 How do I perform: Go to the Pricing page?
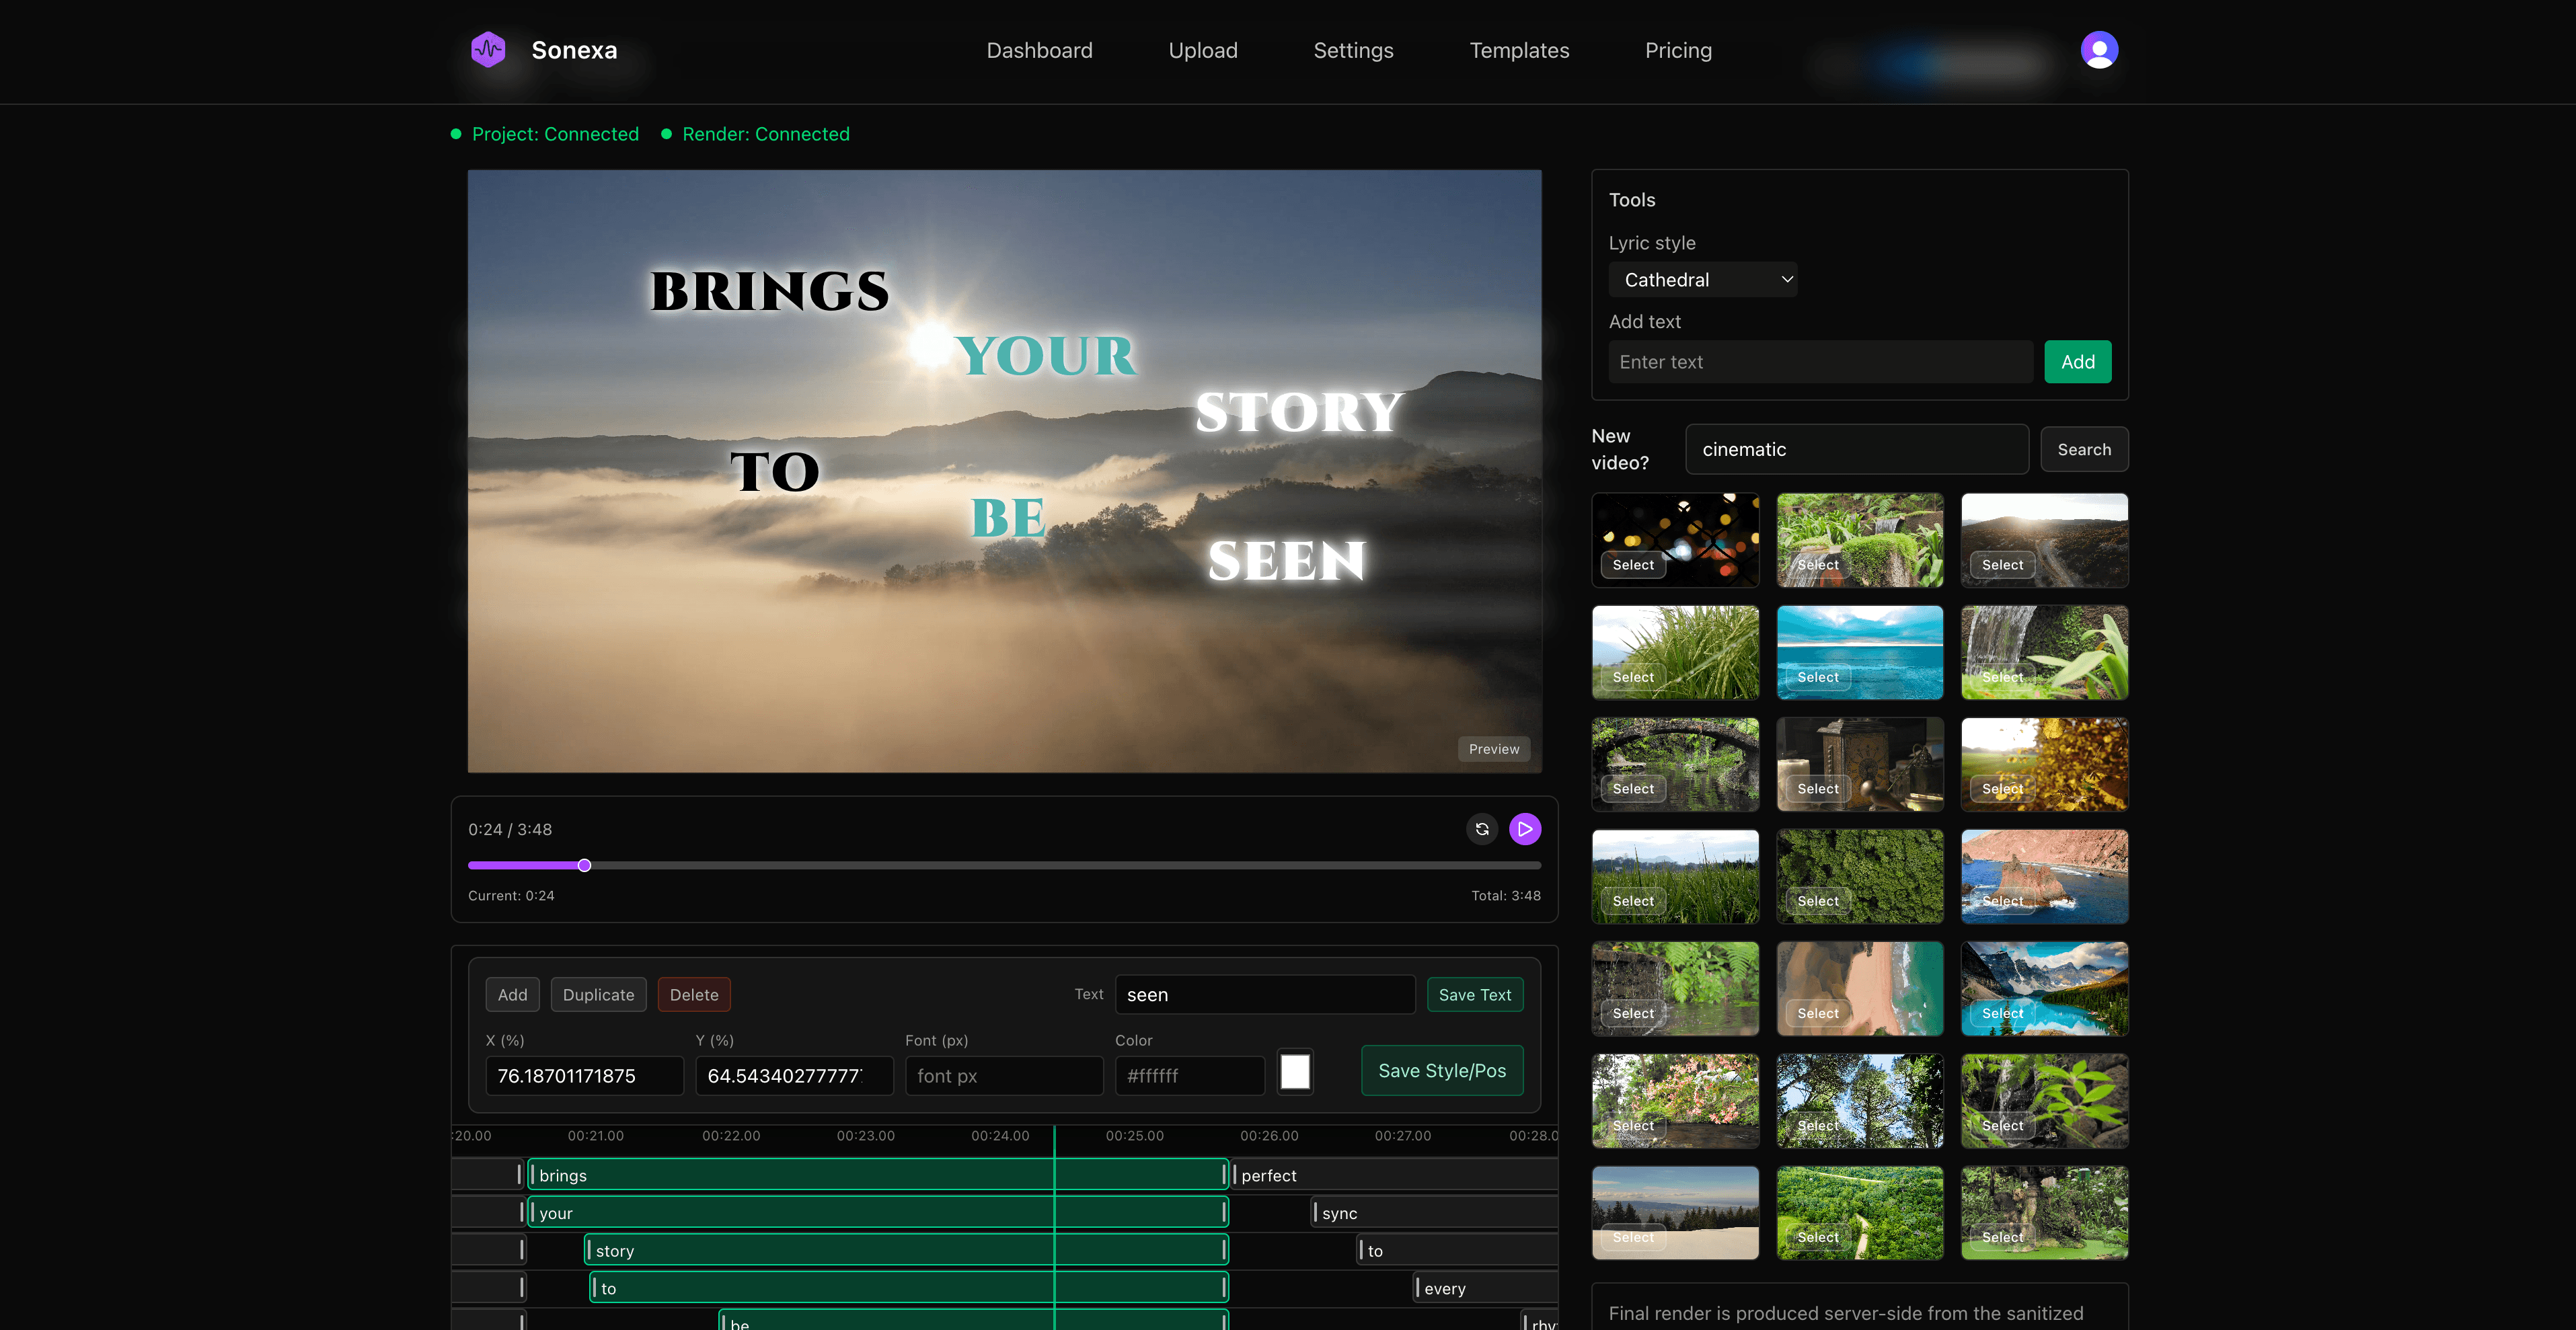(1678, 50)
